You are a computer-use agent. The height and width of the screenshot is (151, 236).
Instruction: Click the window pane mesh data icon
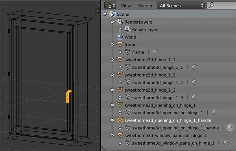coord(127,143)
